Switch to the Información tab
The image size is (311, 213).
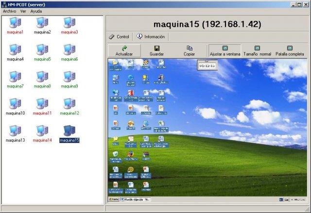(x=151, y=36)
